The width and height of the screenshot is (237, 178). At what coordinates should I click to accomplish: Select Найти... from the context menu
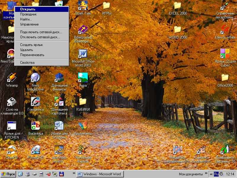click(42, 19)
